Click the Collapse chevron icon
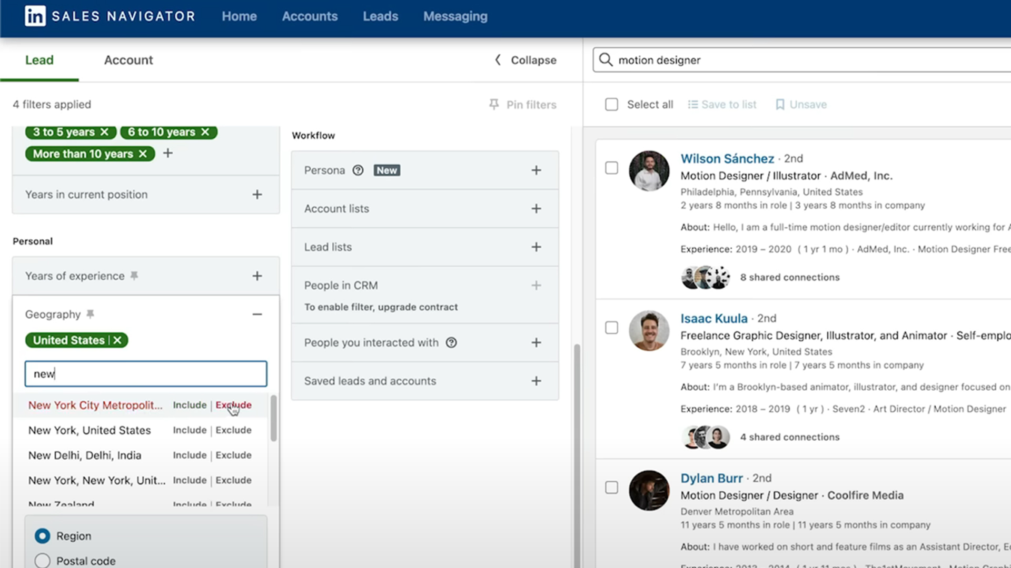The image size is (1011, 568). pyautogui.click(x=498, y=60)
